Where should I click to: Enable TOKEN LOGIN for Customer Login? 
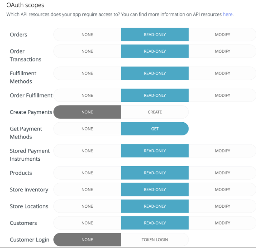[155, 240]
